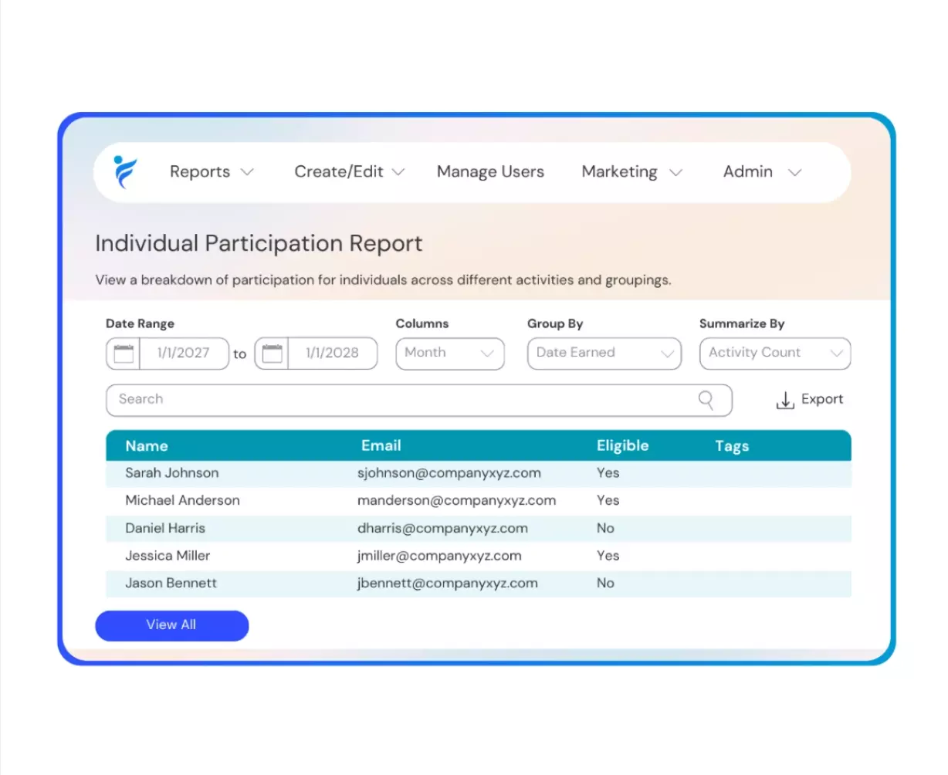Select the Manage Users menu item

pyautogui.click(x=490, y=171)
